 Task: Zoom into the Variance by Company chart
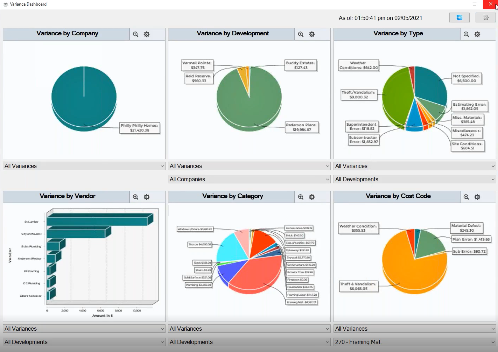(x=135, y=34)
